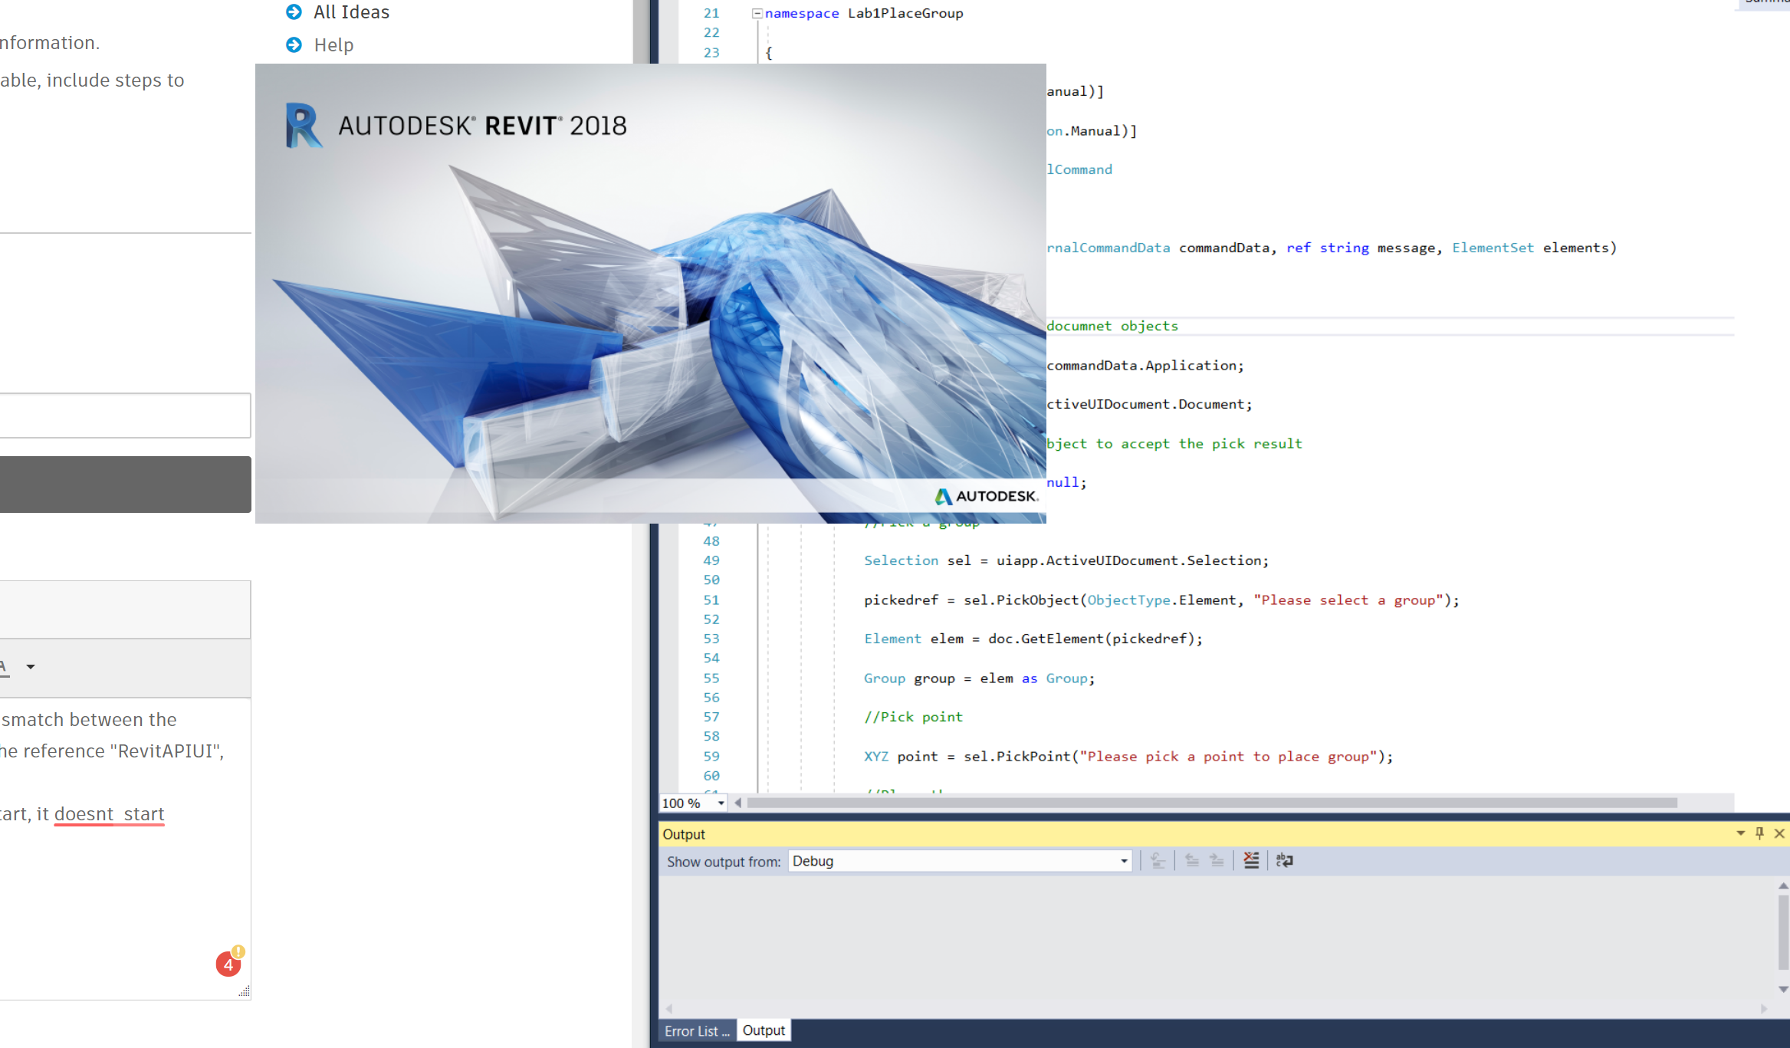Viewport: 1790px width, 1048px height.
Task: Switch to the Output tab
Action: coord(764,1030)
